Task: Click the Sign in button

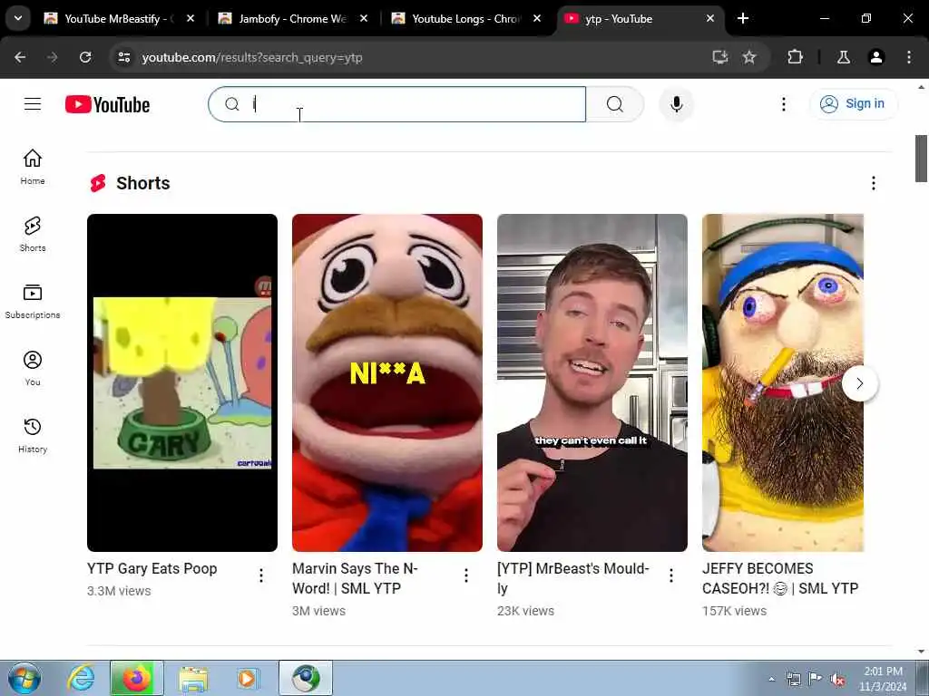Action: [x=854, y=104]
